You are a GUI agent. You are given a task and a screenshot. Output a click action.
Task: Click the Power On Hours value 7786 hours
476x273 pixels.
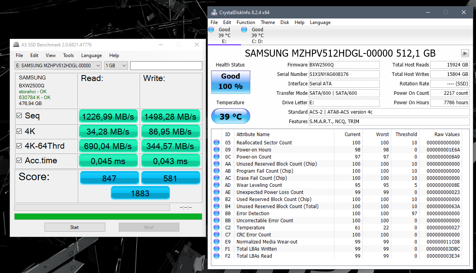(x=450, y=102)
